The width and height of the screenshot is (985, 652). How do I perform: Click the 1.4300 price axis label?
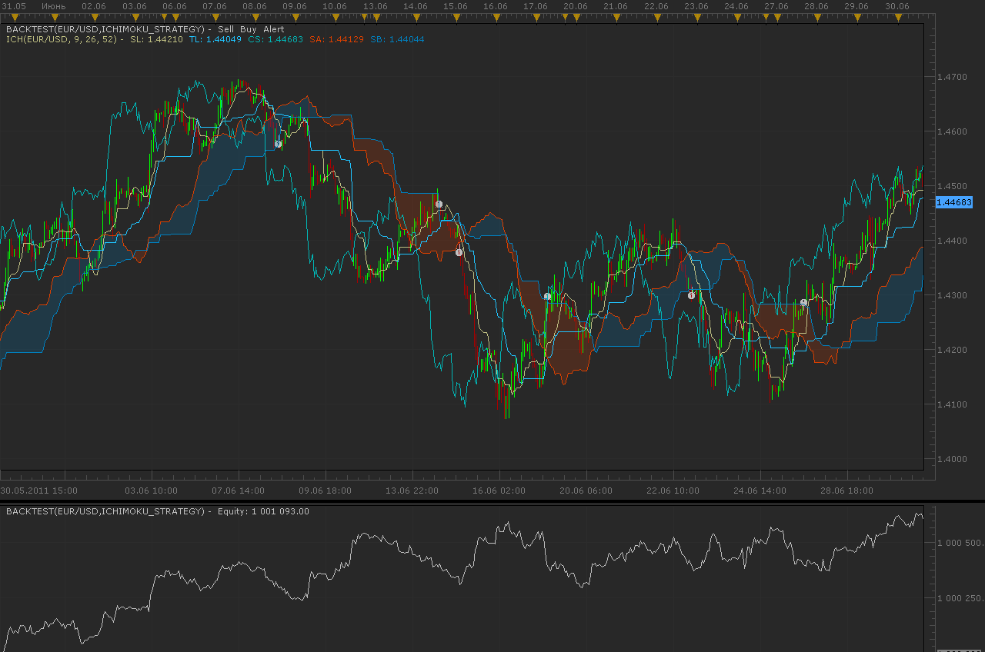tap(952, 296)
